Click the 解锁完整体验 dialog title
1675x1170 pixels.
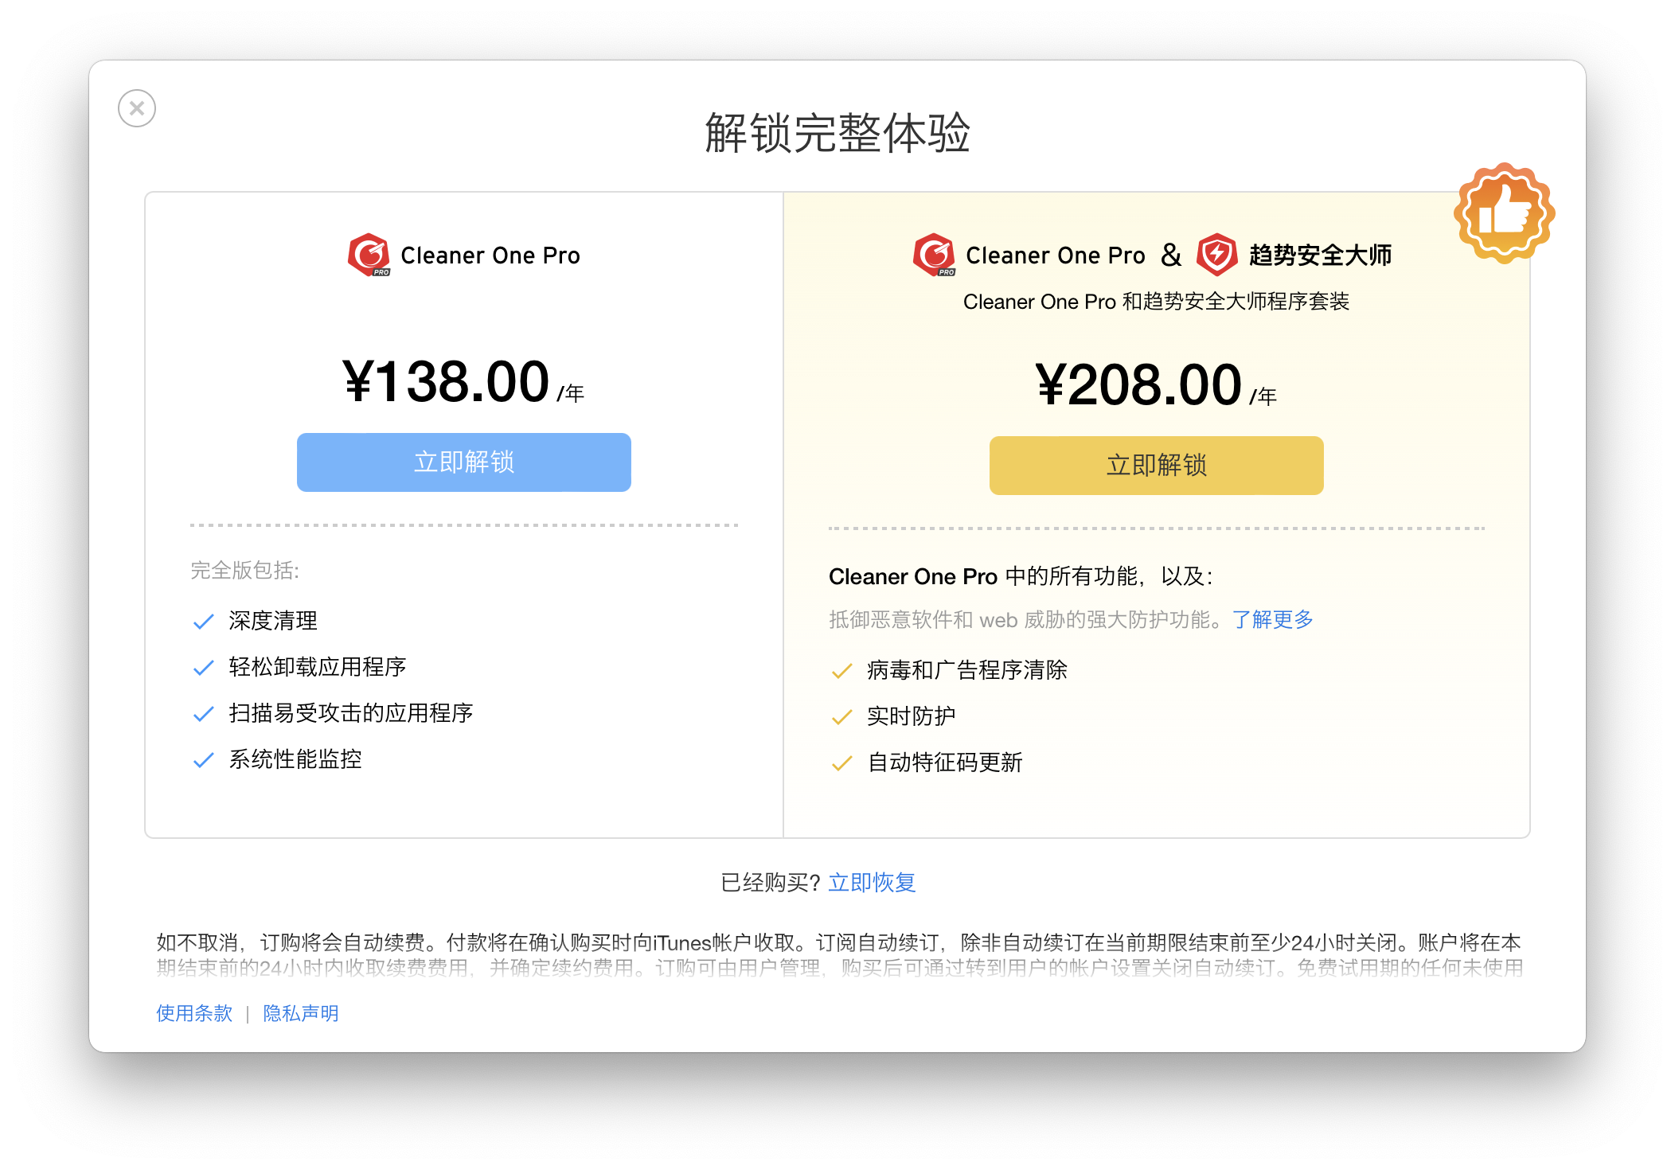(837, 132)
